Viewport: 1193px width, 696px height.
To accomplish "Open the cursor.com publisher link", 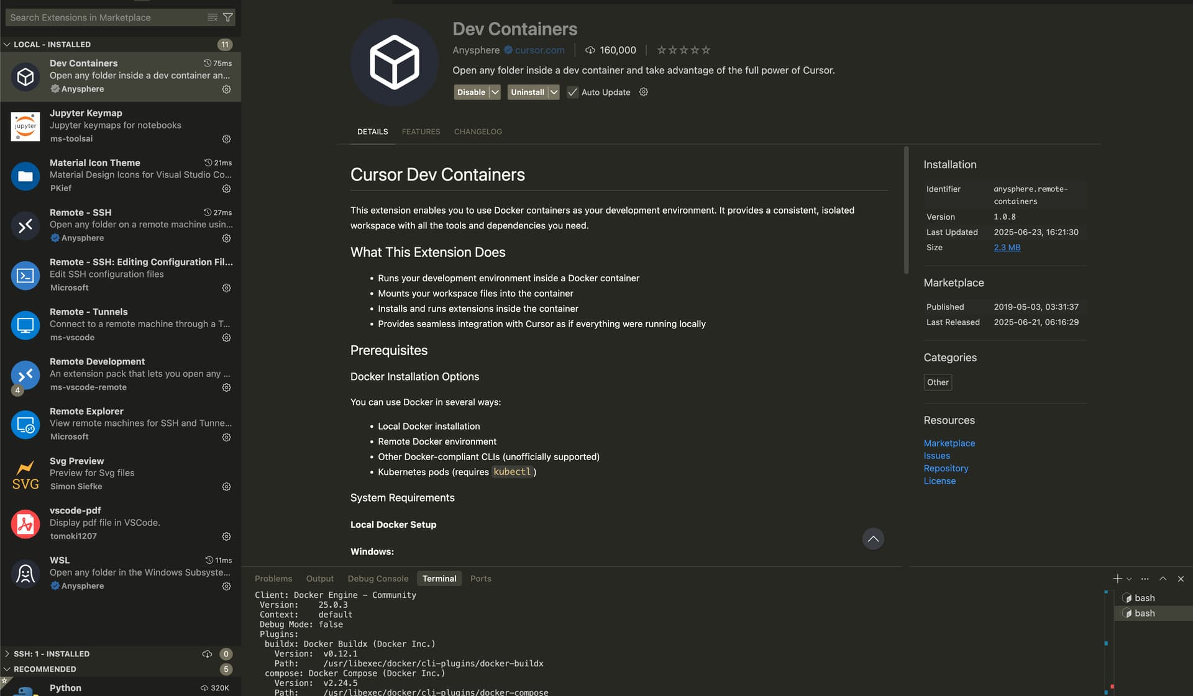I will [539, 50].
